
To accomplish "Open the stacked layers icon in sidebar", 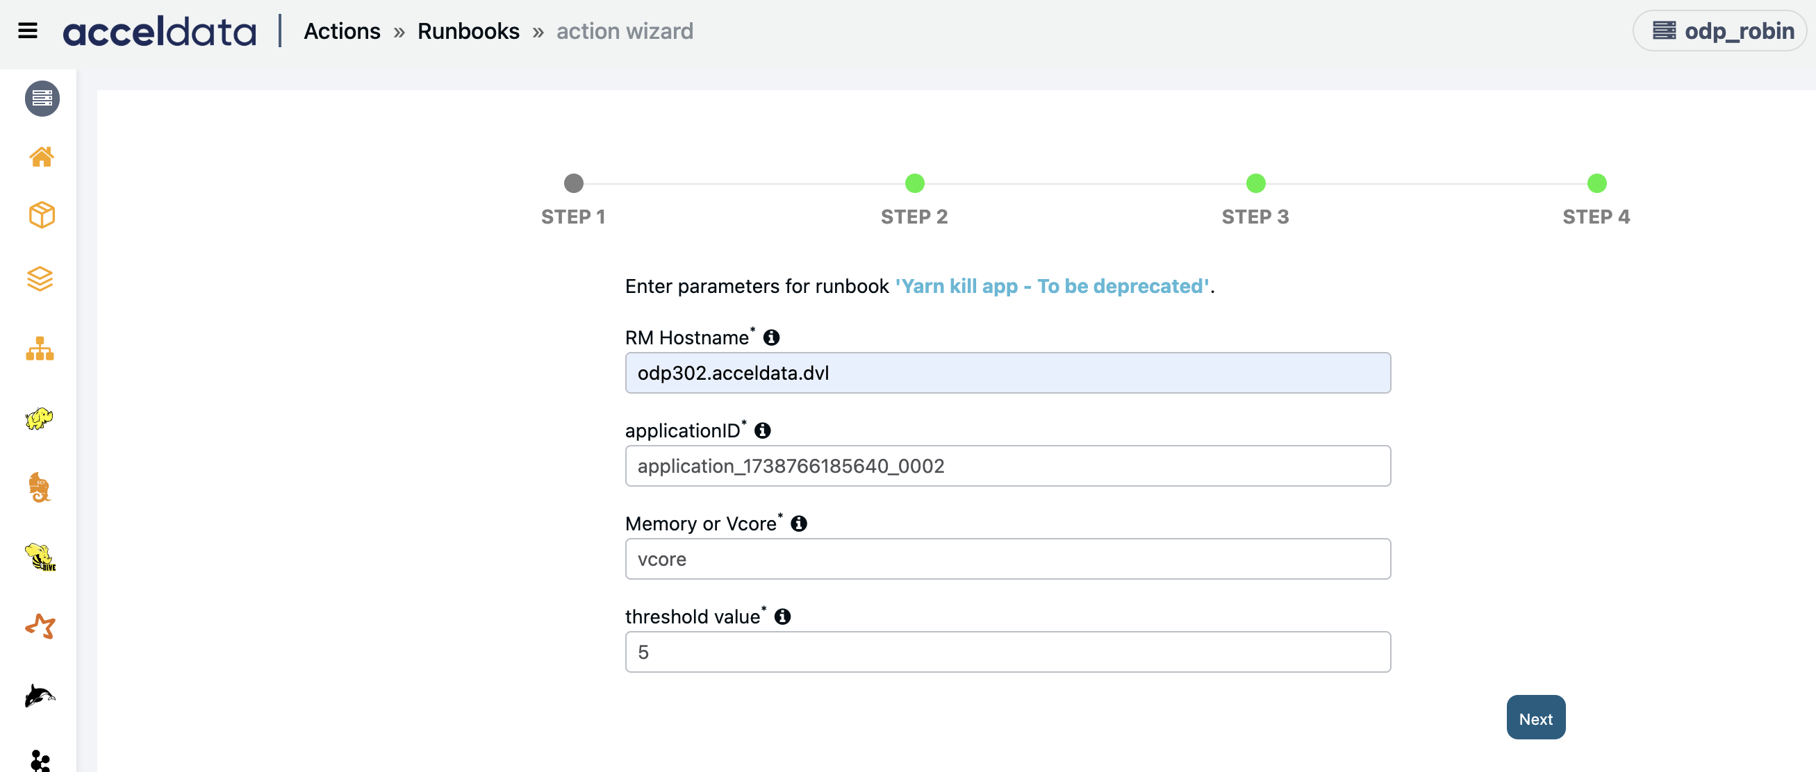I will coord(40,279).
